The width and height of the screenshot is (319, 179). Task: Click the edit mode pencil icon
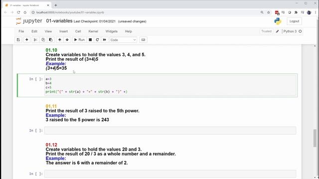pos(277,31)
